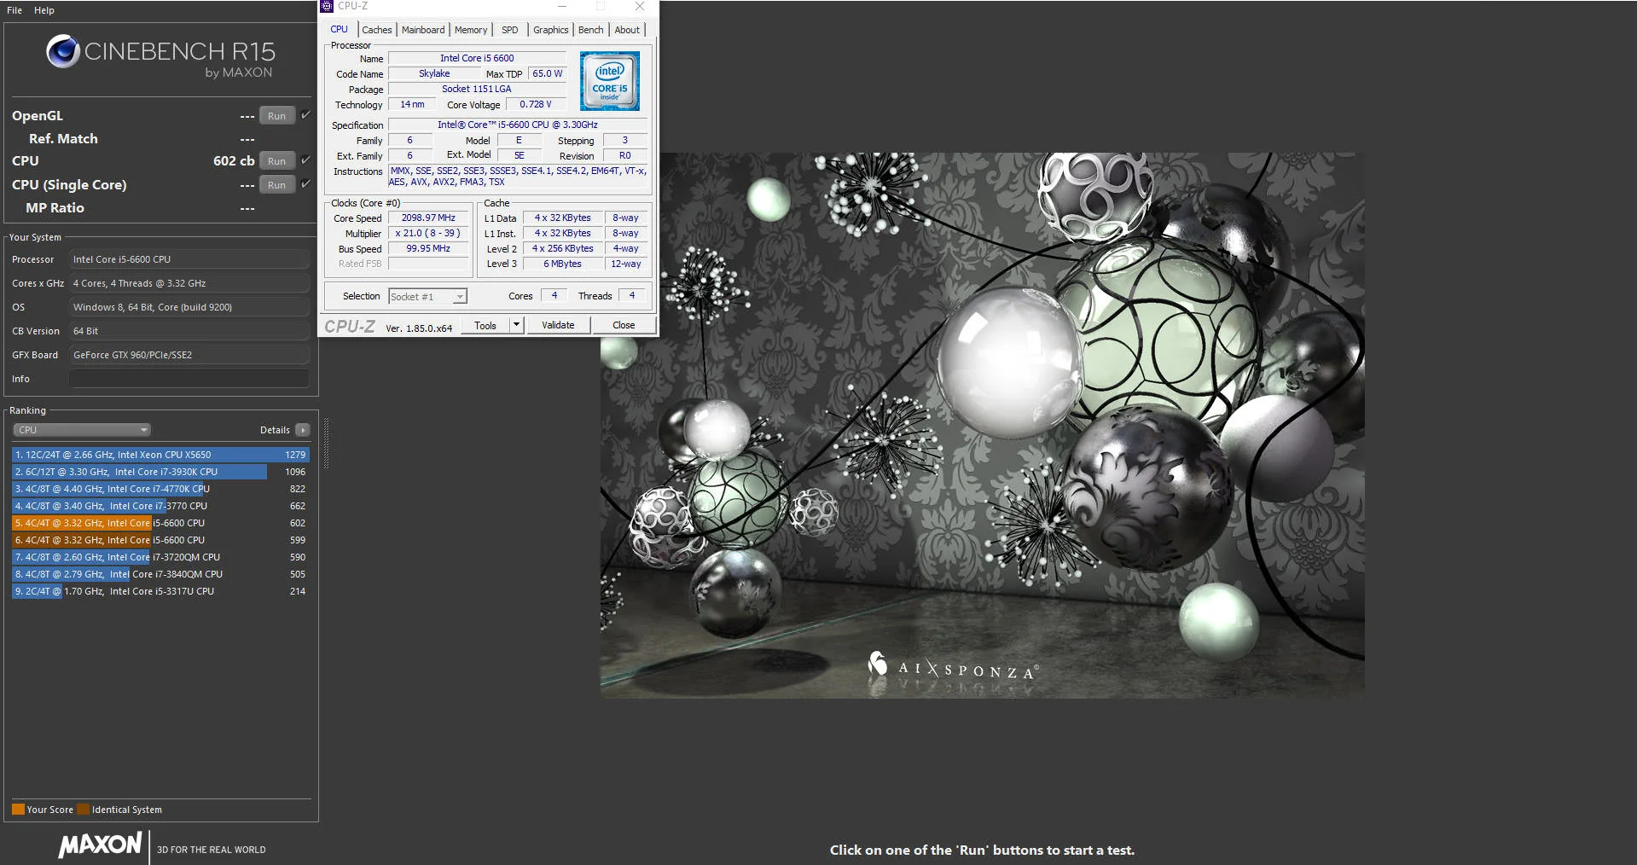Open the Bench tab in CPU-Z
The image size is (1637, 865).
coord(591,30)
